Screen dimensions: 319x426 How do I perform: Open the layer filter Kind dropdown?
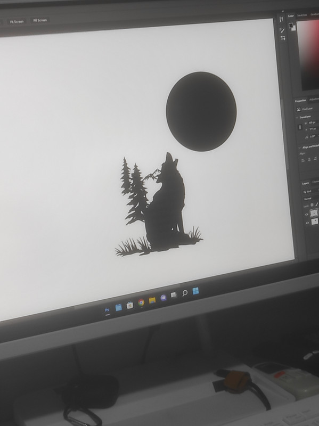pos(312,192)
